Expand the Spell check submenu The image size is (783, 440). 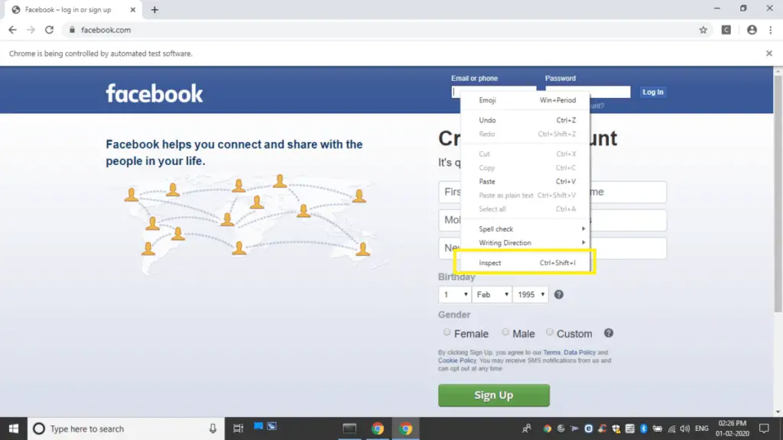click(x=525, y=229)
